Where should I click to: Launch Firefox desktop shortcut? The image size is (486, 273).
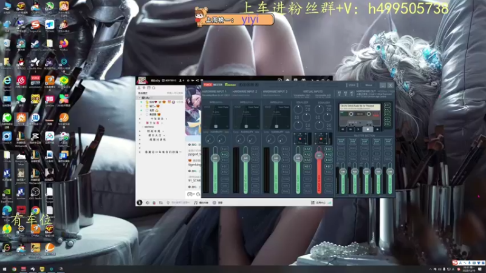point(64,44)
